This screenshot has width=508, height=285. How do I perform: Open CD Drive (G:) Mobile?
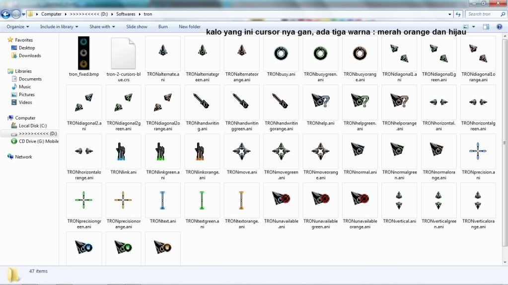(38, 141)
